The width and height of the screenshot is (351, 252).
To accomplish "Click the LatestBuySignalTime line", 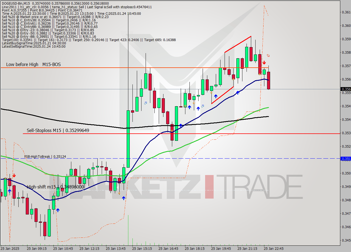I will pyautogui.click(x=34, y=43).
